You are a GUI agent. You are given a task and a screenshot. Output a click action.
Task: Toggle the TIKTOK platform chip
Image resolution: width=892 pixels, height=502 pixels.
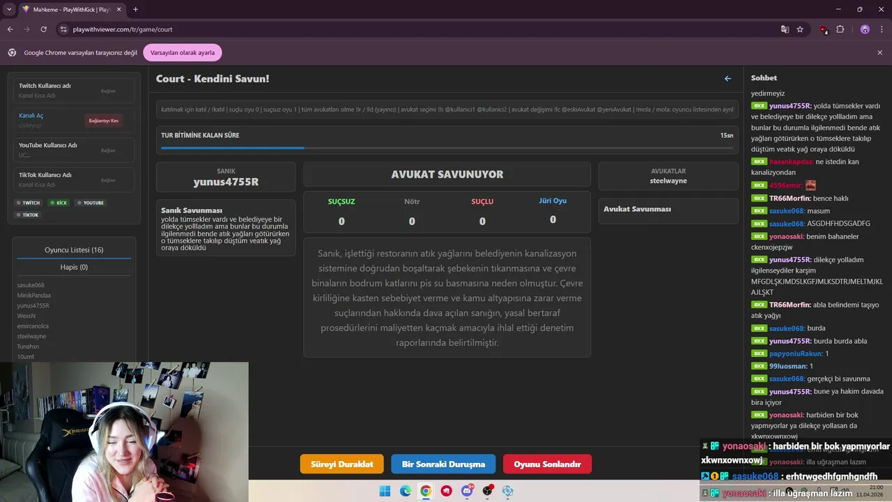[x=29, y=215]
